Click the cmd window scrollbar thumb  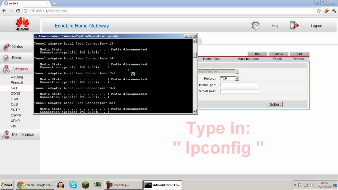click(x=195, y=55)
